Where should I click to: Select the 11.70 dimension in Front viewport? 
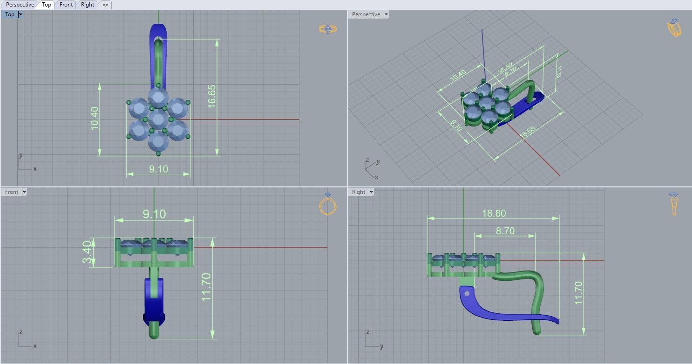(207, 287)
